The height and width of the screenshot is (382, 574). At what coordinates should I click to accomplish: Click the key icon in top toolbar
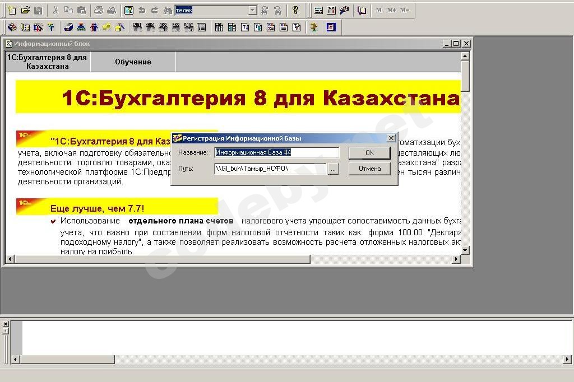coord(129,10)
